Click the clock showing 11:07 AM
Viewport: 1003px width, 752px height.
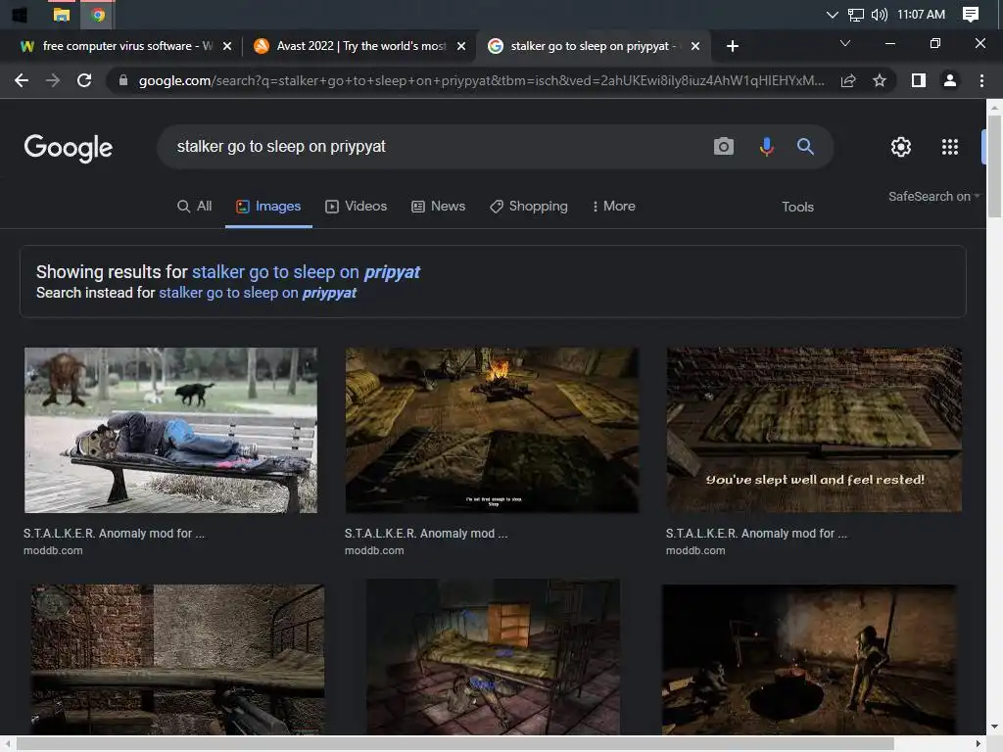(x=921, y=14)
